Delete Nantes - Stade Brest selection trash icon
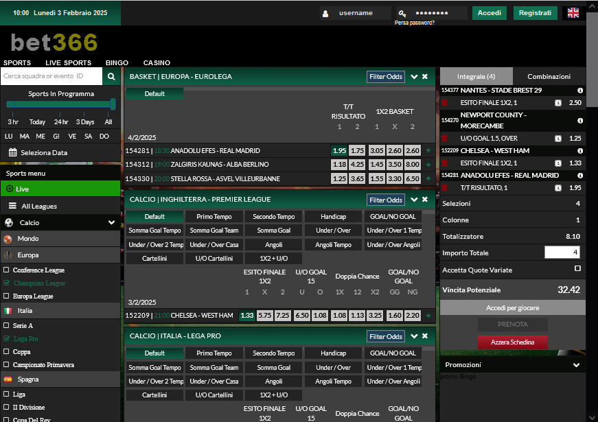This screenshot has width=598, height=422. point(444,102)
